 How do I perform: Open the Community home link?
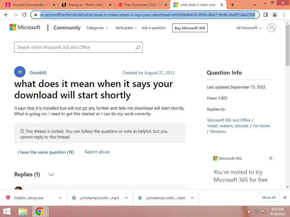[67, 28]
